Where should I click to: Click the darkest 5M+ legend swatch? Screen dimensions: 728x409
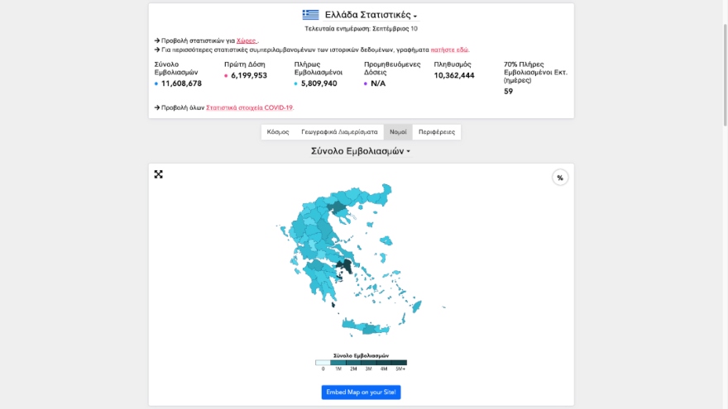pyautogui.click(x=399, y=363)
